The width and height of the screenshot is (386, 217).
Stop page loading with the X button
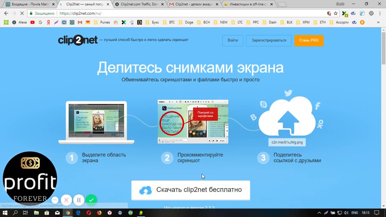[22, 13]
